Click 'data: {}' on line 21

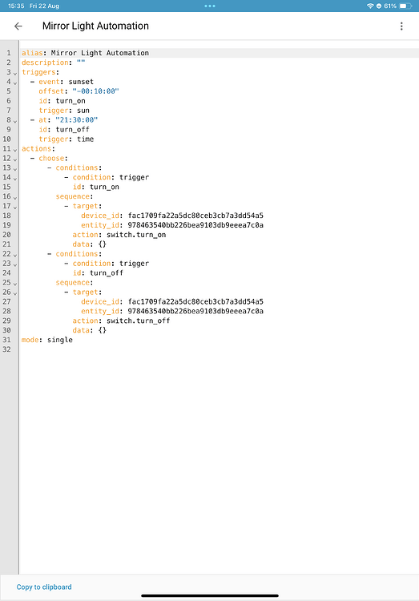89,244
